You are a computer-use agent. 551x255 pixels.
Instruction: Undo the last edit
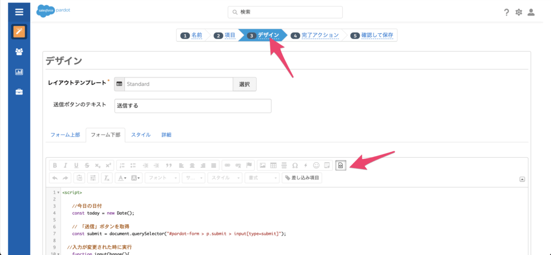55,178
